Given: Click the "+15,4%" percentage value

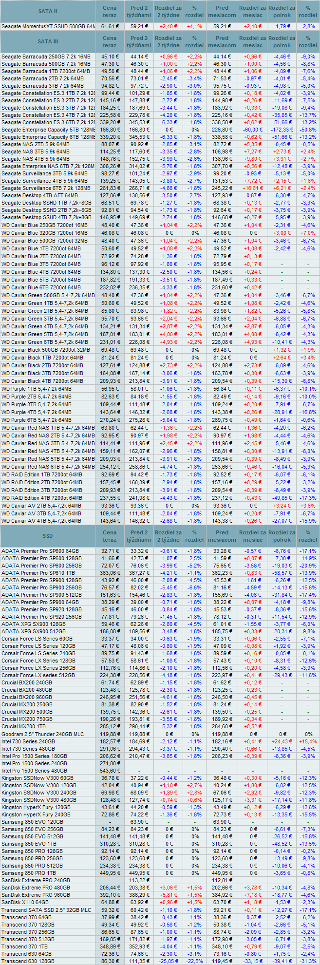Looking at the screenshot, I should (307, 741).
